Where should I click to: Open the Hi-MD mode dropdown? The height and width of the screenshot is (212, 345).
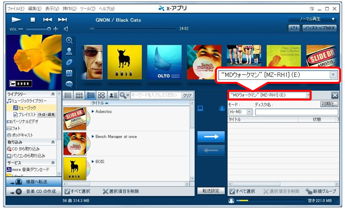[249, 112]
